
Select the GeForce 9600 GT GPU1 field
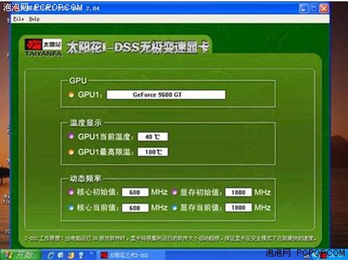pyautogui.click(x=166, y=95)
